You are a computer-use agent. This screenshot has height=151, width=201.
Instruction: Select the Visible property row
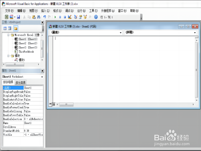[23, 134]
